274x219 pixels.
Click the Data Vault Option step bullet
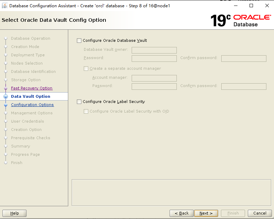point(6,96)
